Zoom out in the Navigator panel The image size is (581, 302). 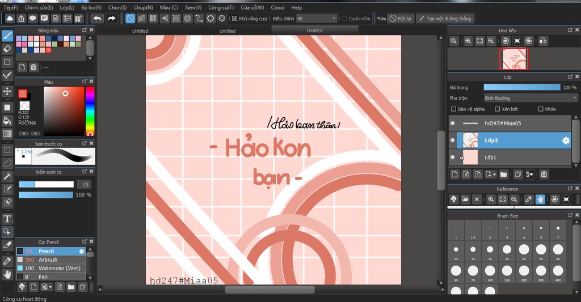tap(491, 41)
